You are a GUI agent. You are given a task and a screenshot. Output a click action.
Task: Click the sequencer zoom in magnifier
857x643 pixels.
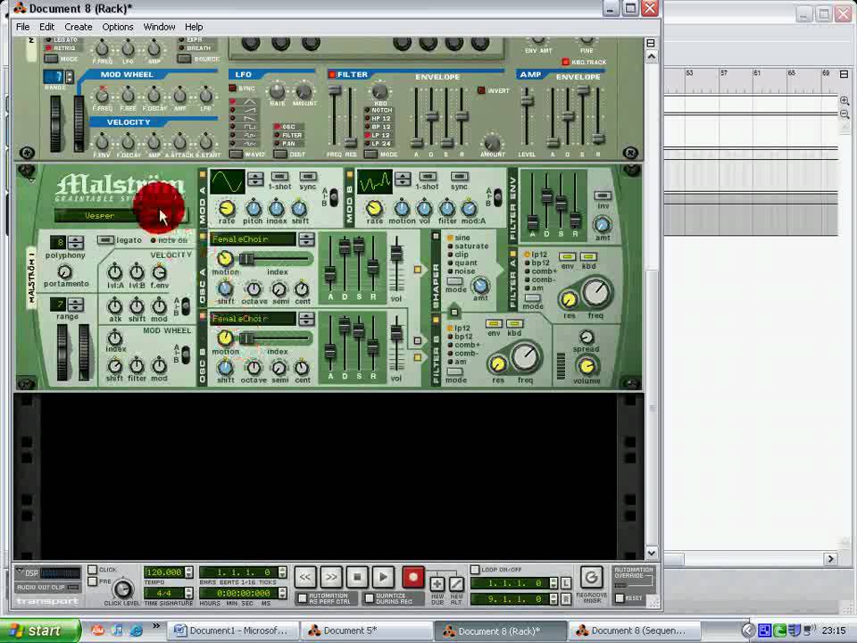(x=845, y=101)
